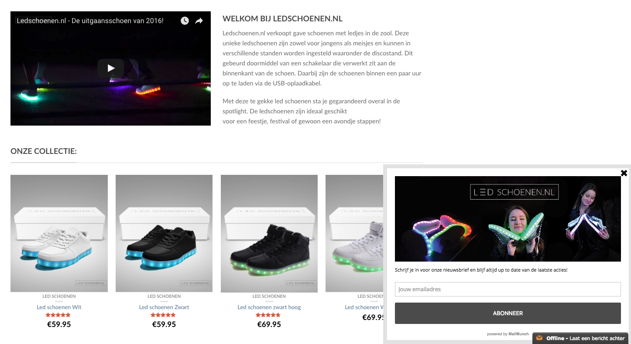Viewport: 631px width, 344px height.
Task: Open the Led schoenen Zwart product link
Action: click(x=164, y=307)
